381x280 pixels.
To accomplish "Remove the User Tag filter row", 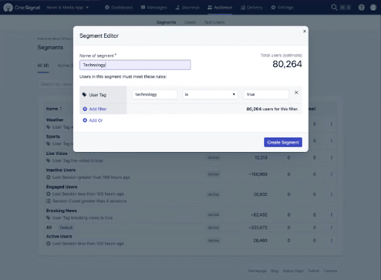I will (296, 92).
